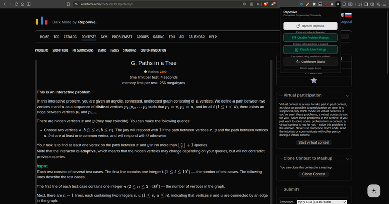Open the HOME menu item

click(45, 37)
